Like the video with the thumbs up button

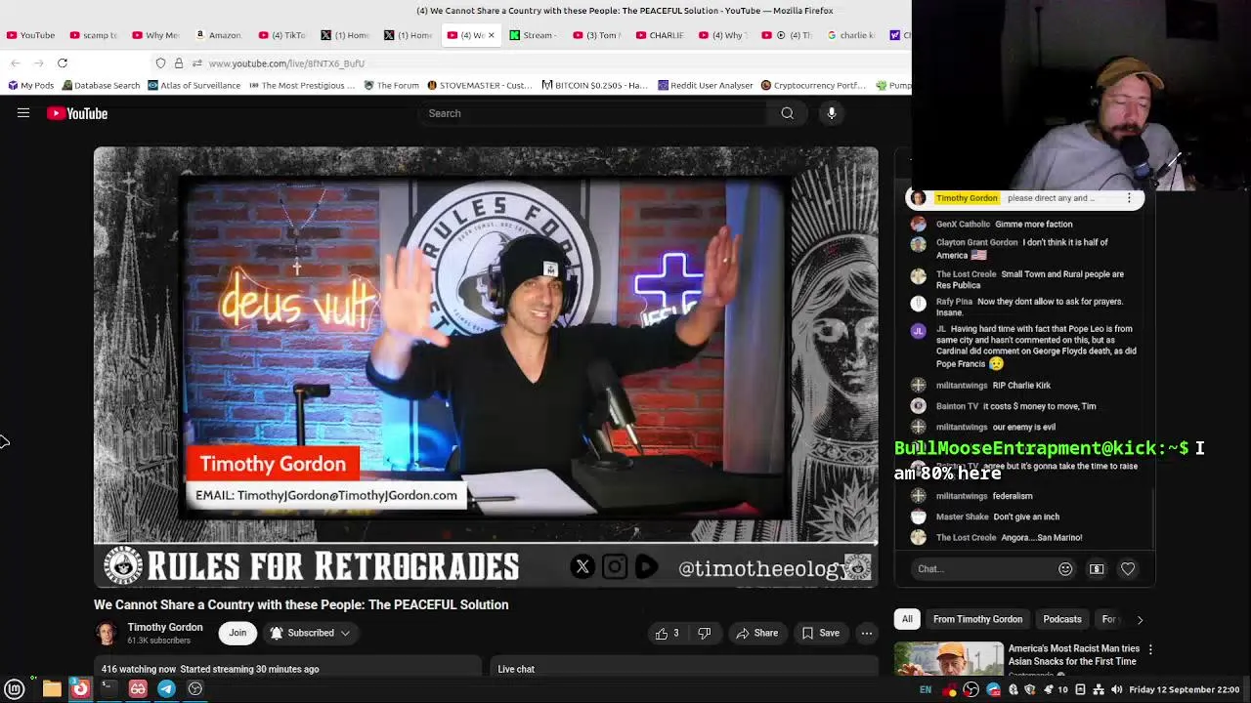(668, 633)
